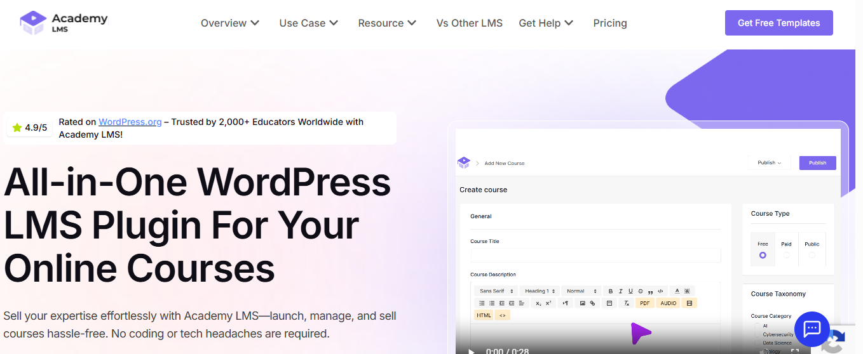Click the Academy LMS logo
This screenshot has height=354, width=863.
(64, 23)
